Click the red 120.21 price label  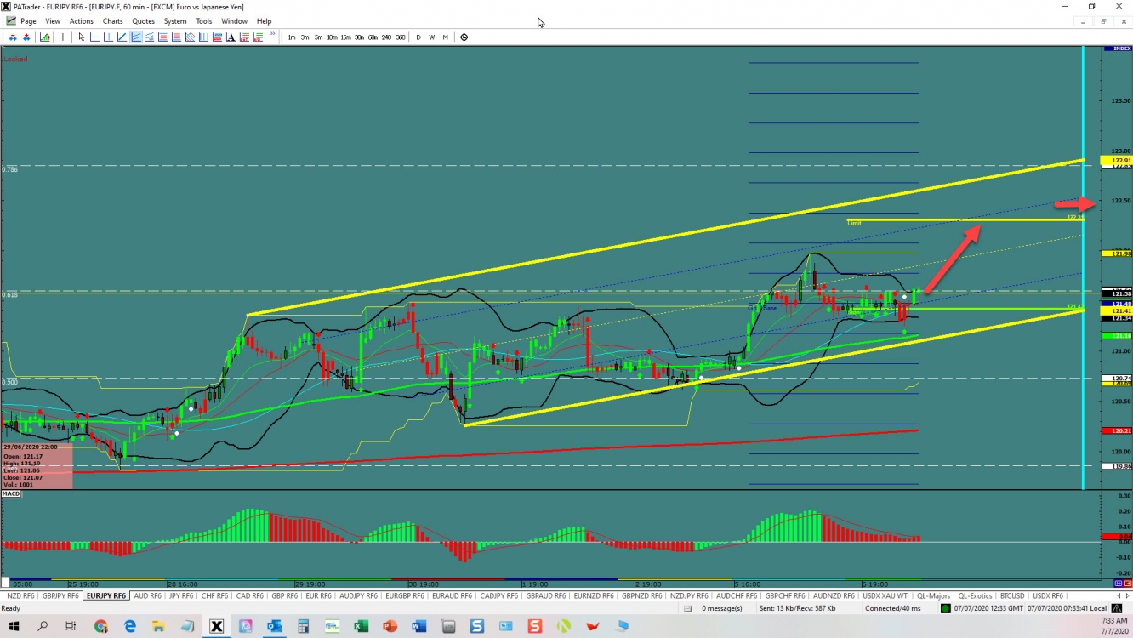point(1115,430)
